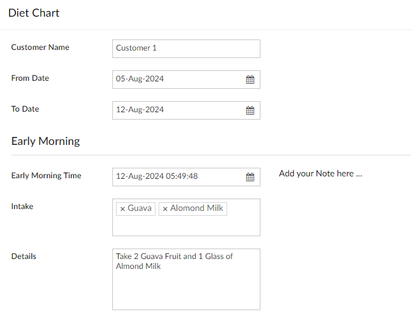Click the Diet Chart page title
Screen dimensions: 411x325
pyautogui.click(x=34, y=13)
